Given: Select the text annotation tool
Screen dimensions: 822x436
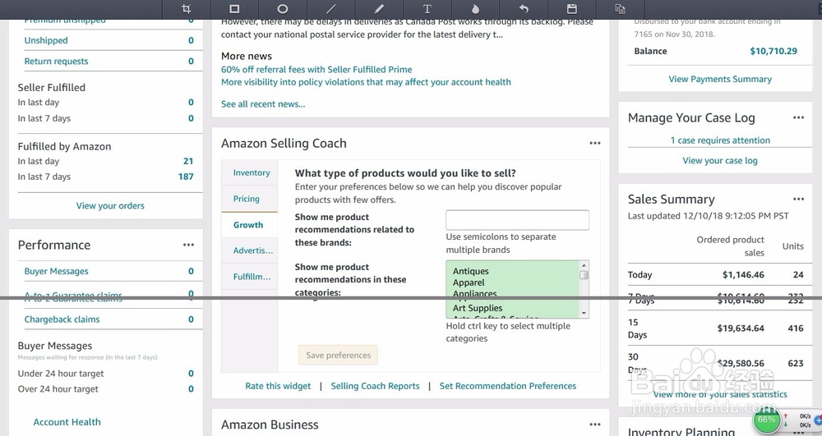Looking at the screenshot, I should tap(427, 9).
